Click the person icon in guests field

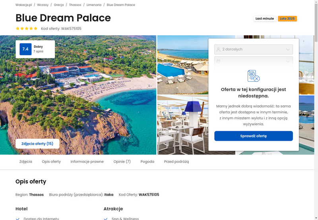[218, 49]
